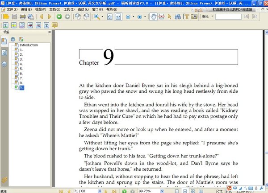Select the Zoom magnifier tool
The image size is (268, 193).
(x=97, y=16)
